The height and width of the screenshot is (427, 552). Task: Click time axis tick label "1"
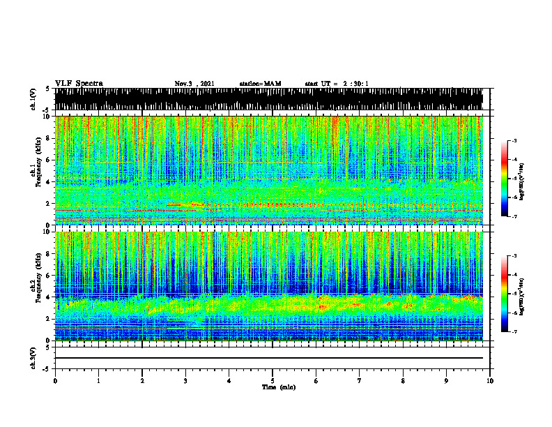pos(98,381)
